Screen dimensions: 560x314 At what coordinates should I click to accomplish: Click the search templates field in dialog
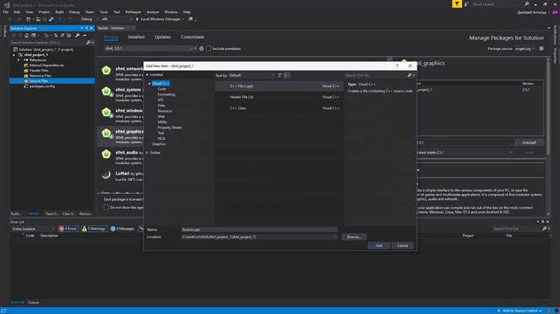(x=375, y=75)
